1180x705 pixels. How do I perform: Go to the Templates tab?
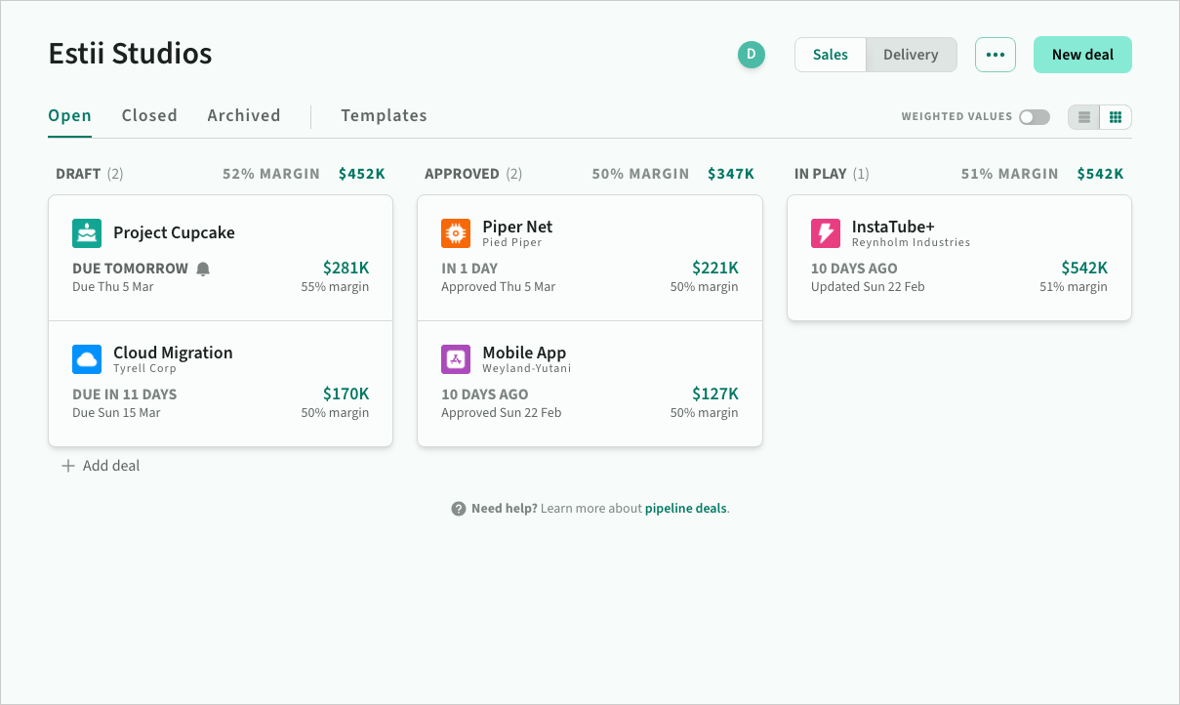384,115
